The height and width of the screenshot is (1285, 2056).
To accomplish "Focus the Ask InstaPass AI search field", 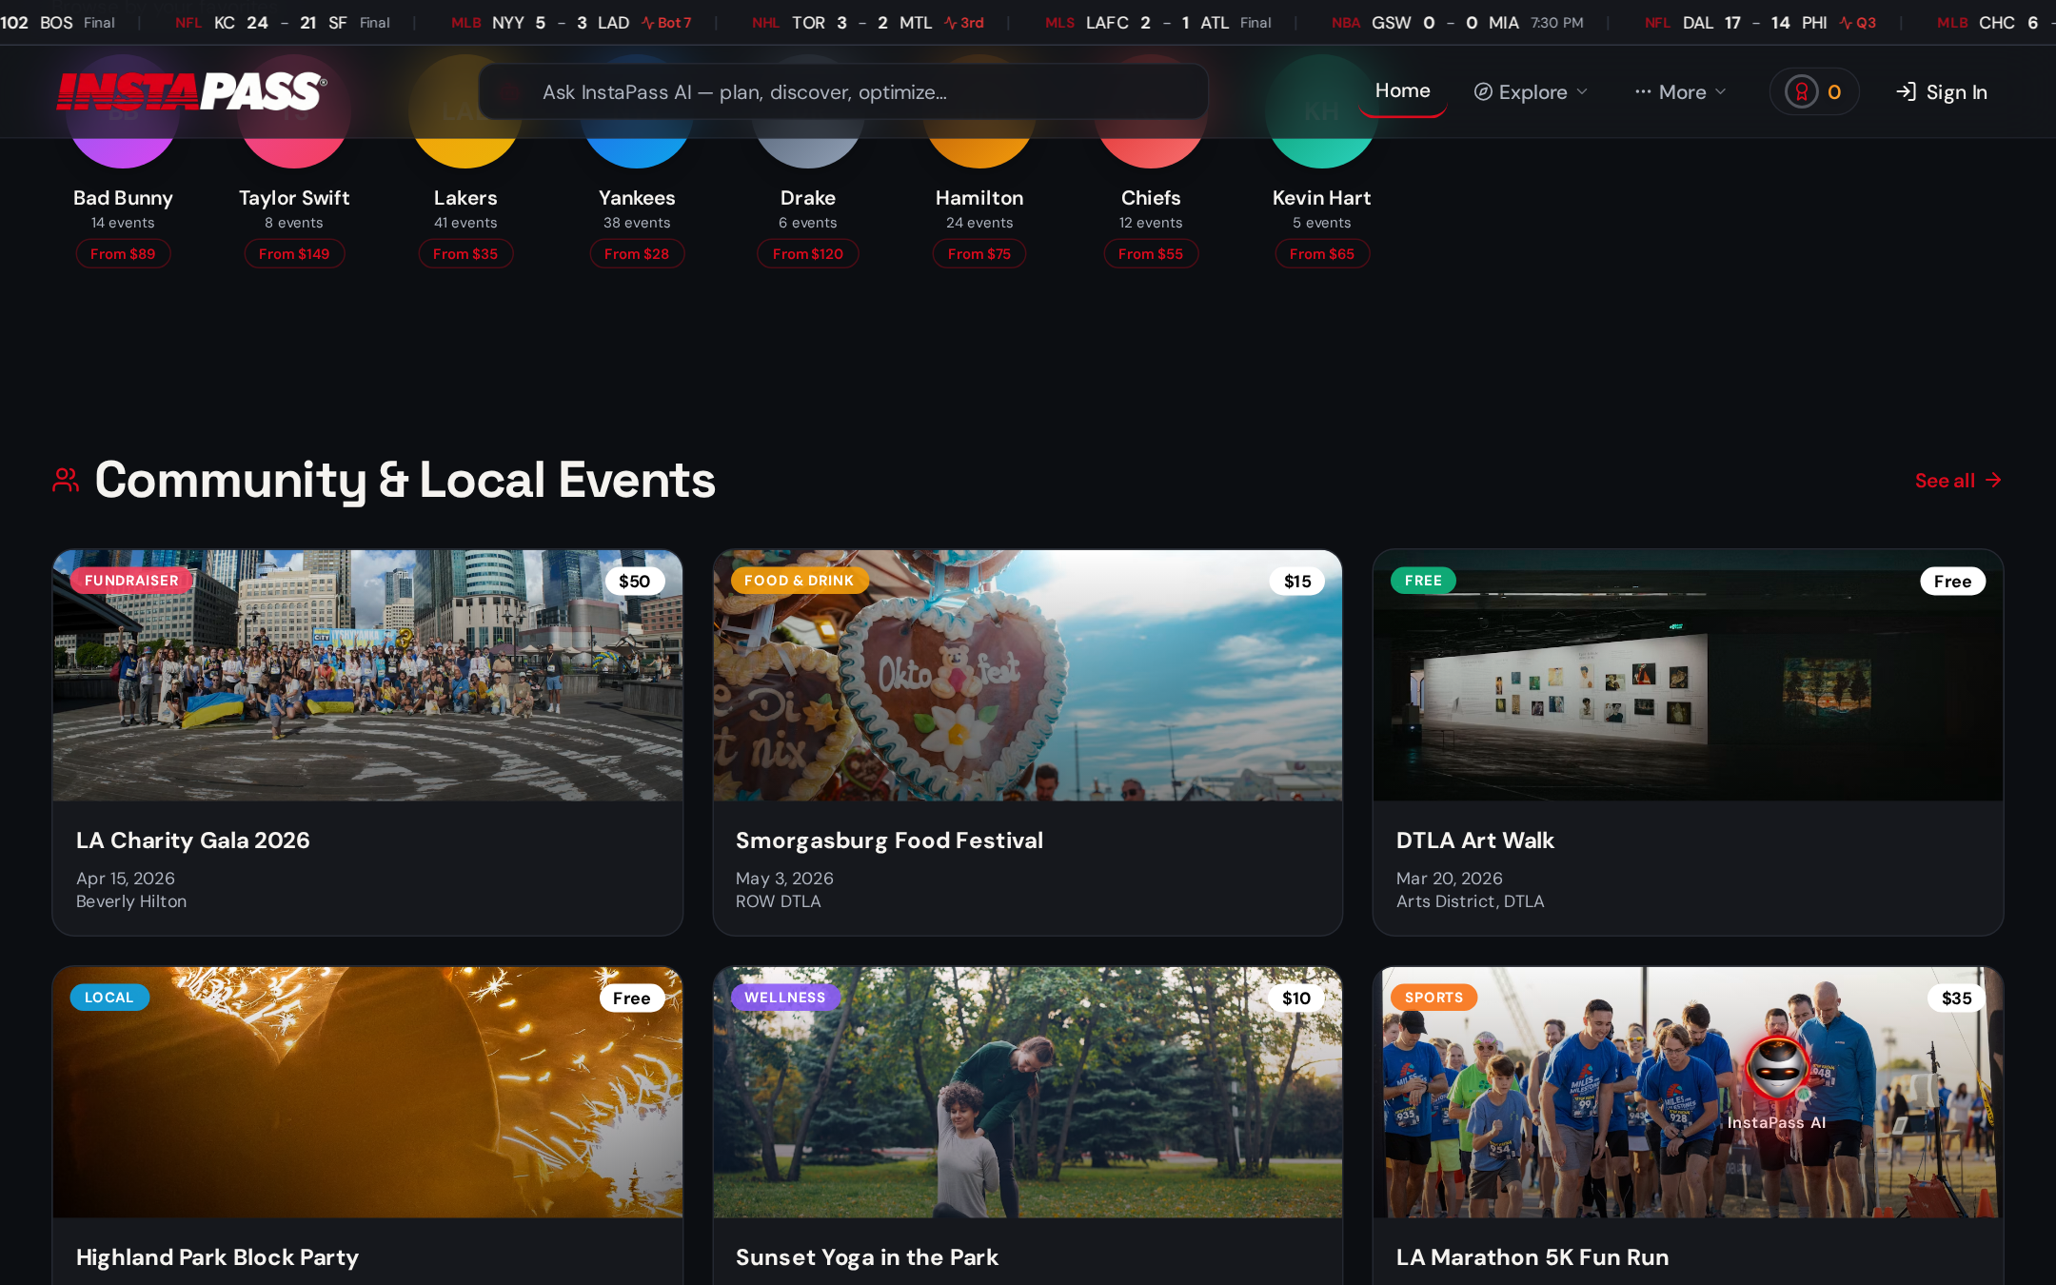I will point(843,91).
